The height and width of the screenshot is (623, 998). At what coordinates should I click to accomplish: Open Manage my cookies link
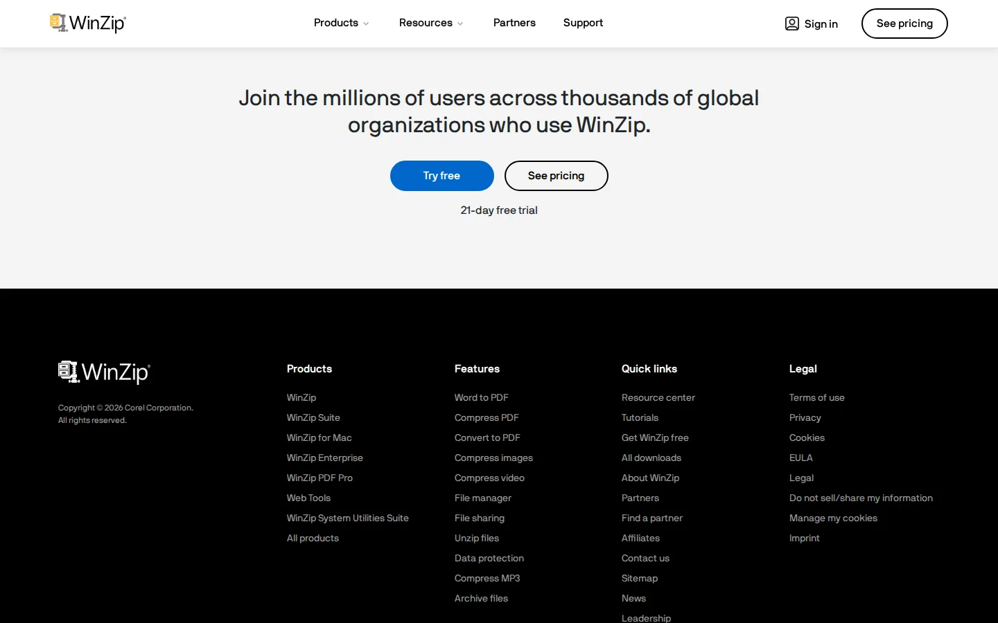click(833, 518)
